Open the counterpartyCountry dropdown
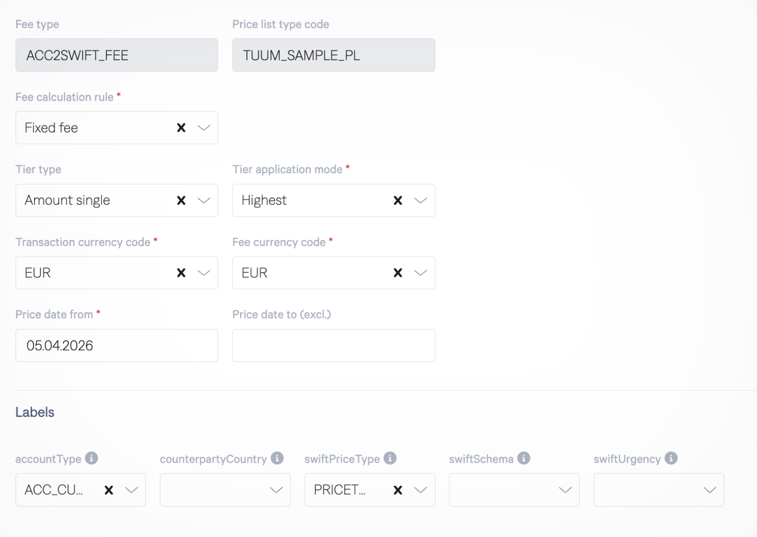The image size is (757, 537). pyautogui.click(x=276, y=490)
